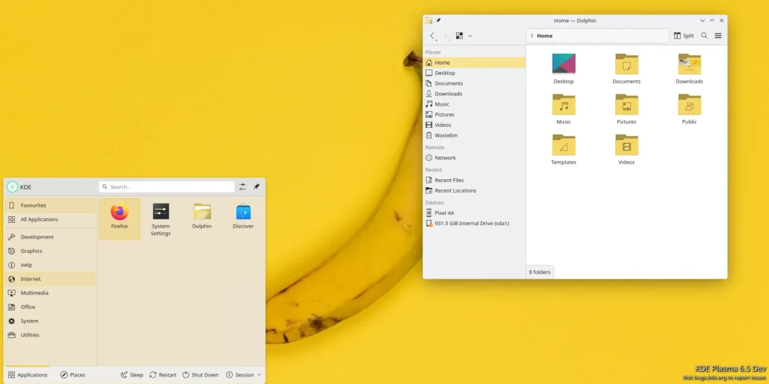The image size is (769, 384).
Task: Focus the launcher Search field
Action: point(167,187)
